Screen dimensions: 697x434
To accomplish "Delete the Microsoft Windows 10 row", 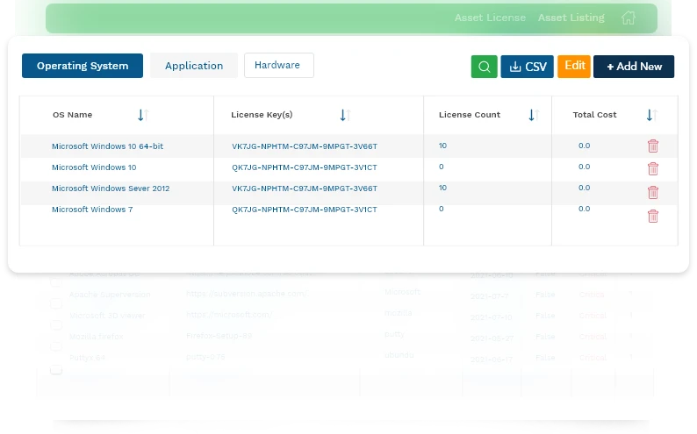I will pyautogui.click(x=653, y=168).
